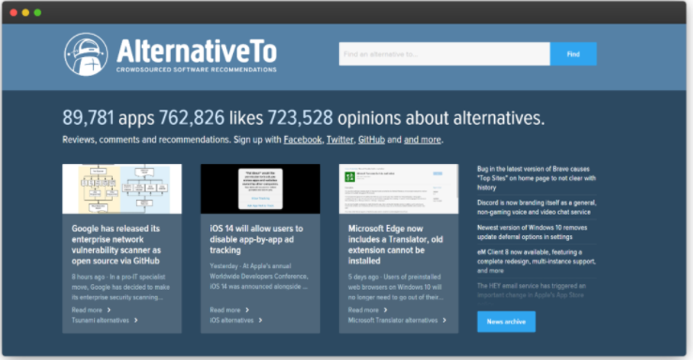Screen dimensions: 693x360
Task: Click the chevron next to Tsunami alternatives
Action: [x=135, y=321]
